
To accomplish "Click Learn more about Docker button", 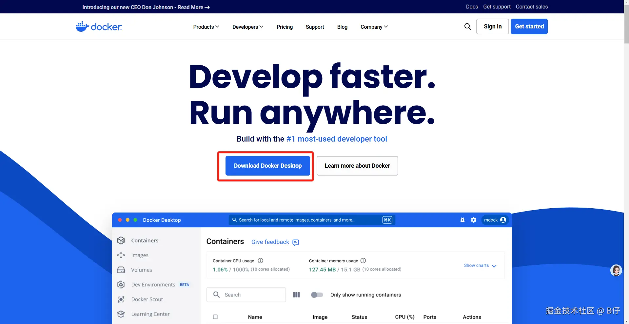I will [357, 166].
